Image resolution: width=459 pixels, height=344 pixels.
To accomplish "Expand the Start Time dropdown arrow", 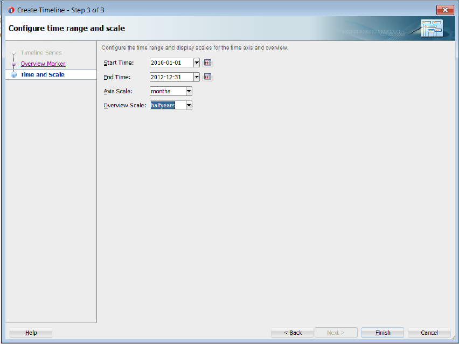I will (x=197, y=63).
